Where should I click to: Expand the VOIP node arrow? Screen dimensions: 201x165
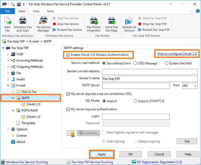click(8, 54)
